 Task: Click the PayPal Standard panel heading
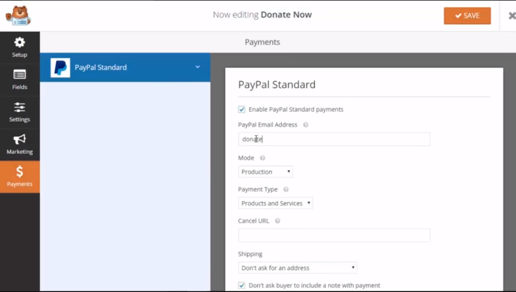click(x=277, y=84)
